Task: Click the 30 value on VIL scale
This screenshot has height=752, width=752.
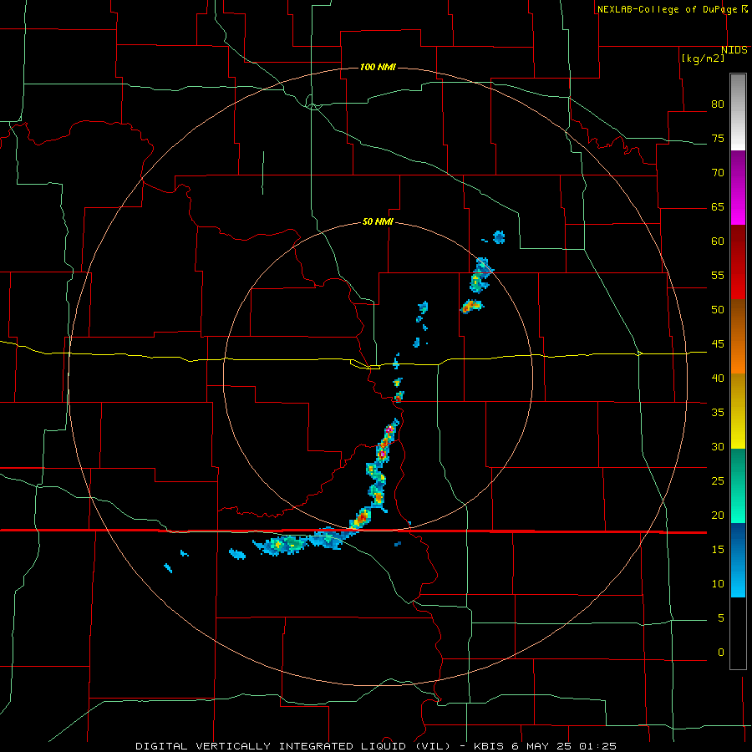Action: (x=718, y=446)
